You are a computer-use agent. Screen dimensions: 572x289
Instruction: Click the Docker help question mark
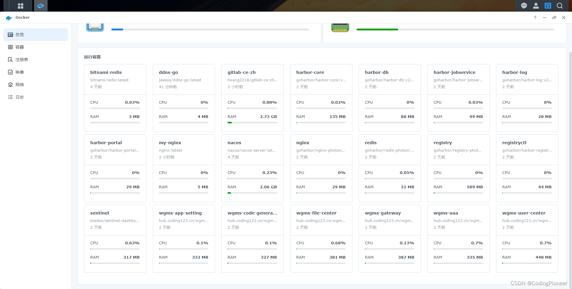[535, 18]
